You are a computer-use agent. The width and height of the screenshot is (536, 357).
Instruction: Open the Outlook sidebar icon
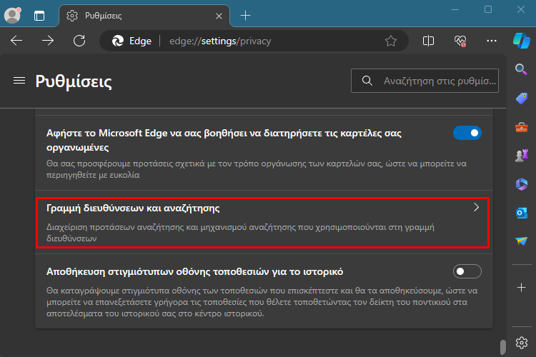click(x=521, y=213)
